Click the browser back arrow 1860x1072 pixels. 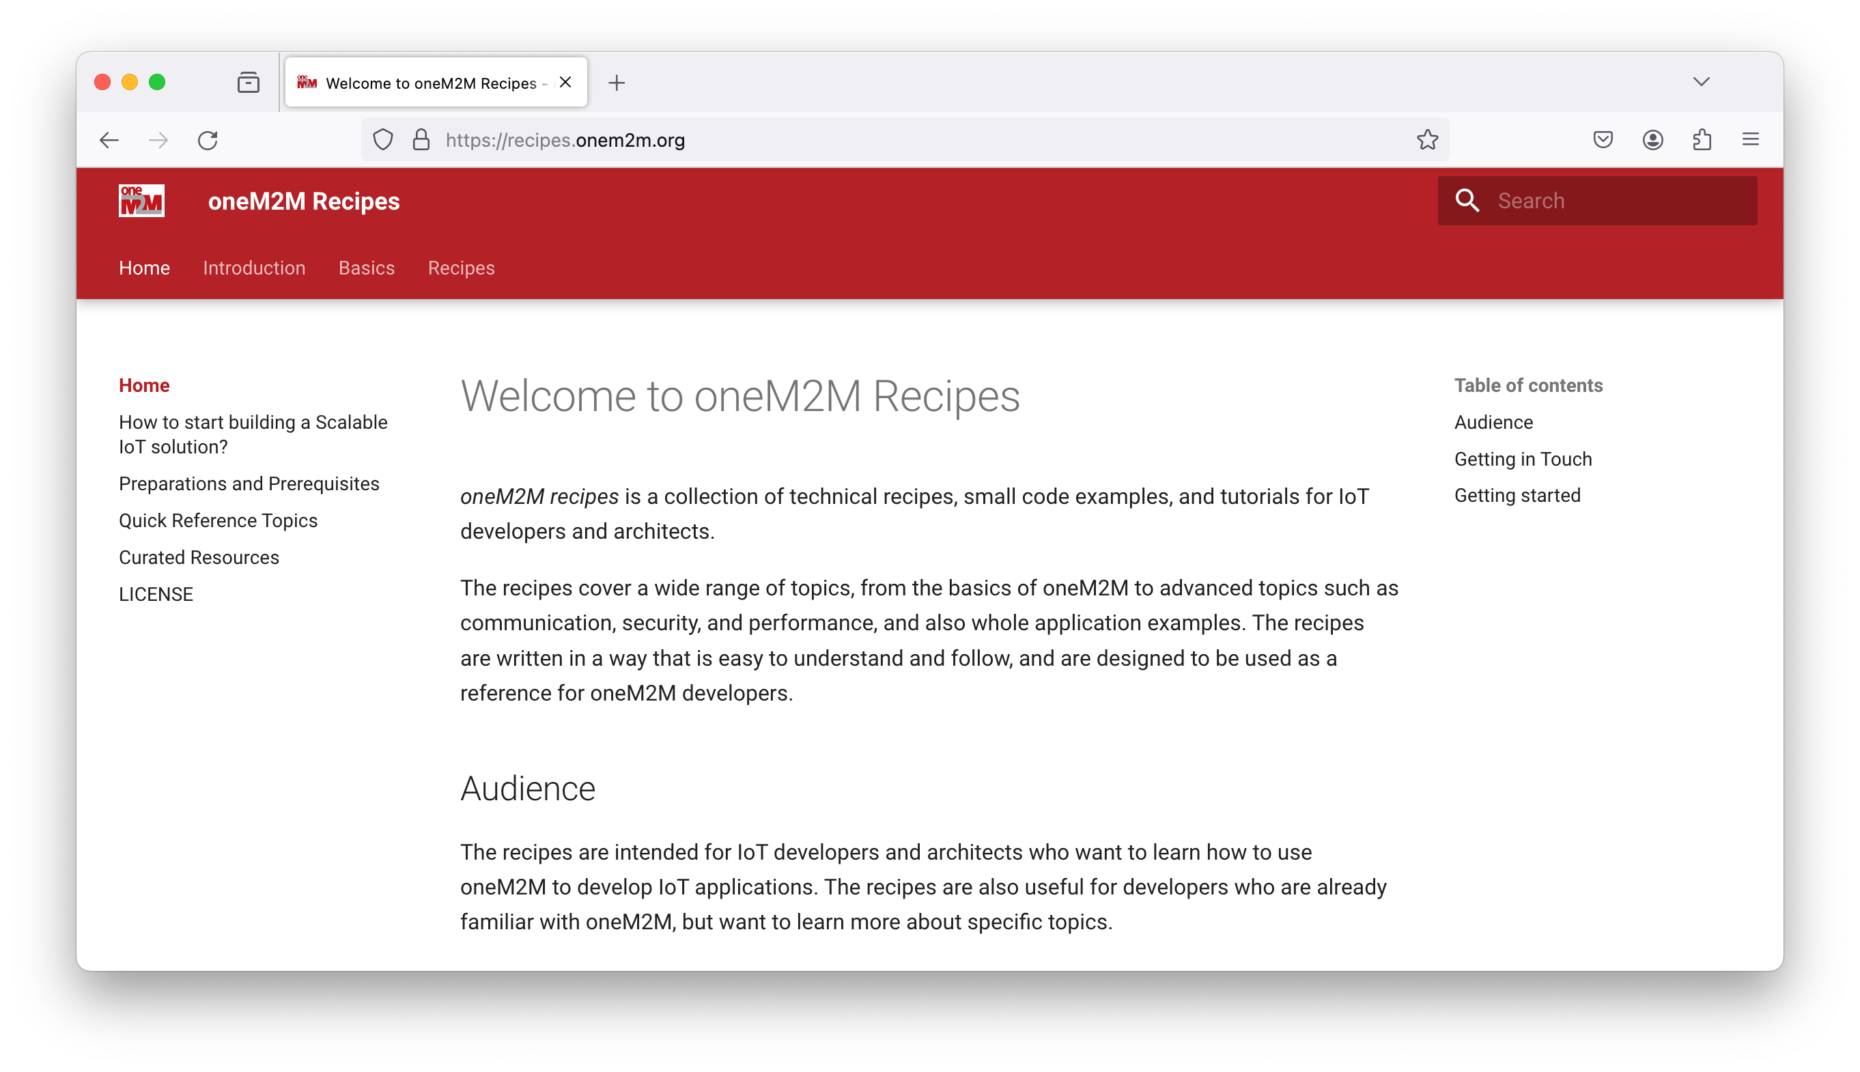(109, 140)
